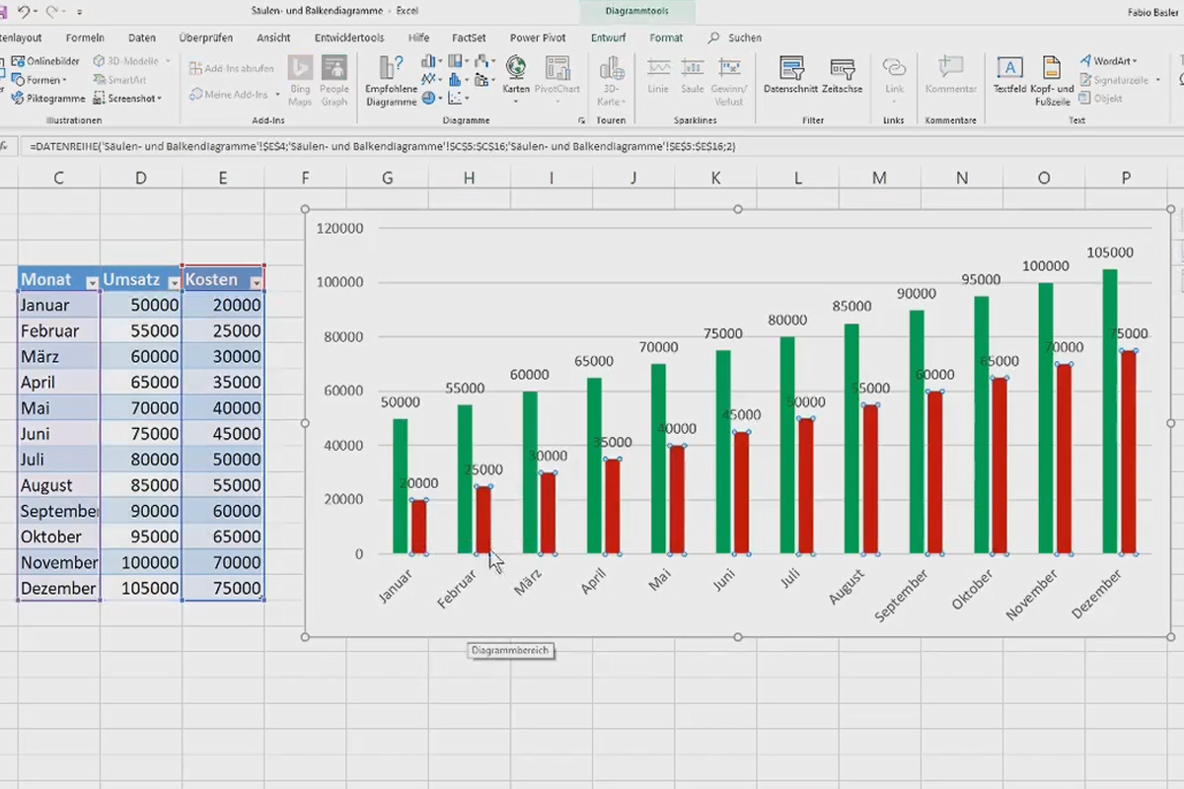The image size is (1184, 789).
Task: Expand the Kosten filter dropdown
Action: click(255, 281)
